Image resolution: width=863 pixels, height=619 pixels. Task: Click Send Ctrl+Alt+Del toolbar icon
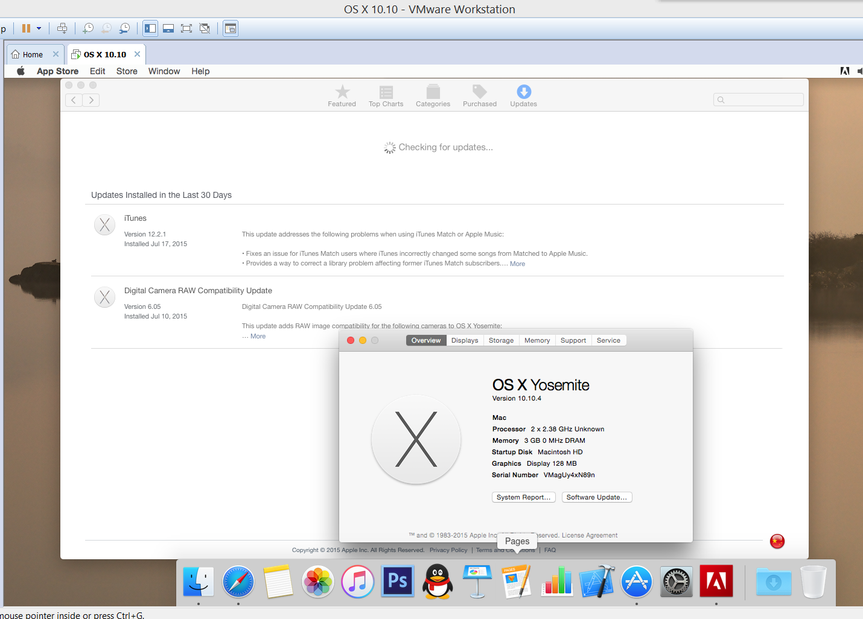pyautogui.click(x=62, y=28)
